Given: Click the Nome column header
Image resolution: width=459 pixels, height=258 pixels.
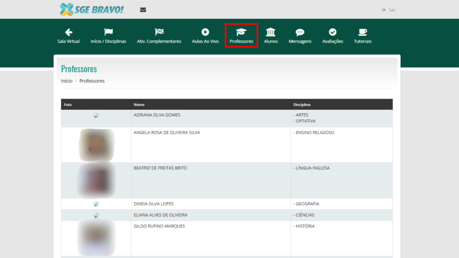Looking at the screenshot, I should coord(139,105).
